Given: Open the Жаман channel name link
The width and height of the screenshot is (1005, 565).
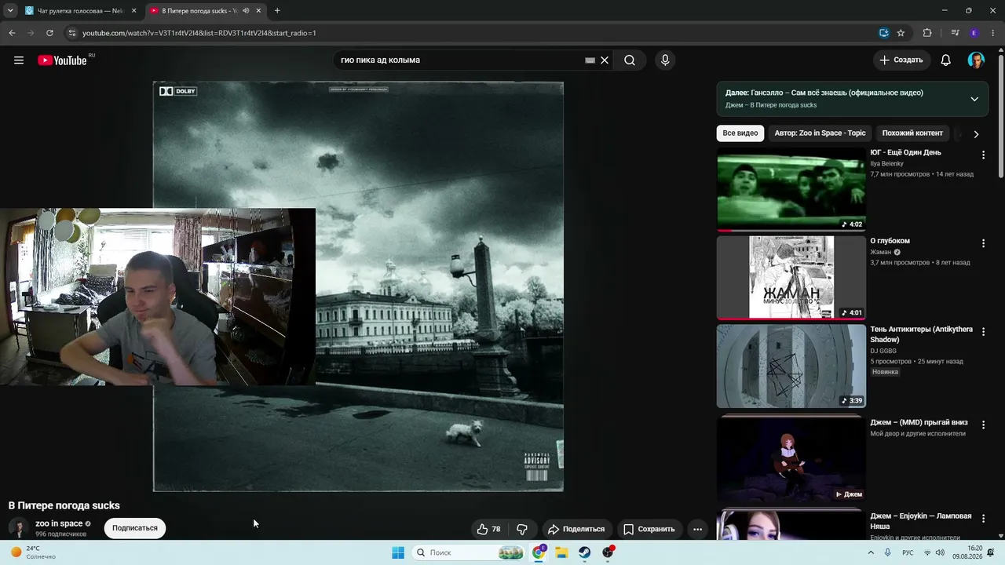Looking at the screenshot, I should point(881,252).
